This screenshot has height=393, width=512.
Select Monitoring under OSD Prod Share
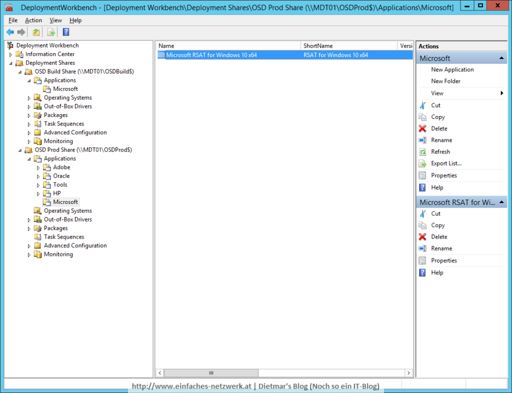pos(58,254)
